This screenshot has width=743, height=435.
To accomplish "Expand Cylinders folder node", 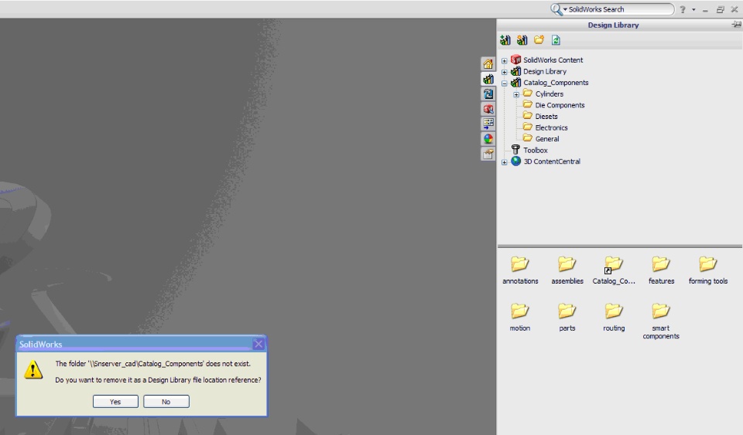I will 516,94.
